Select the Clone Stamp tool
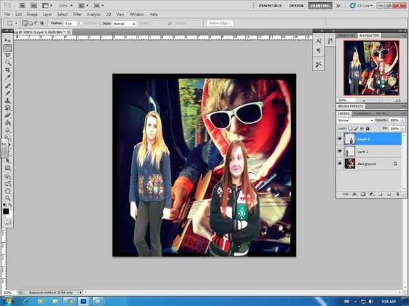409x306 pixels. tap(8, 101)
